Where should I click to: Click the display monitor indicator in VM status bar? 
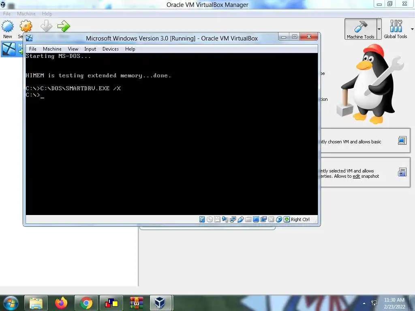coord(256,219)
